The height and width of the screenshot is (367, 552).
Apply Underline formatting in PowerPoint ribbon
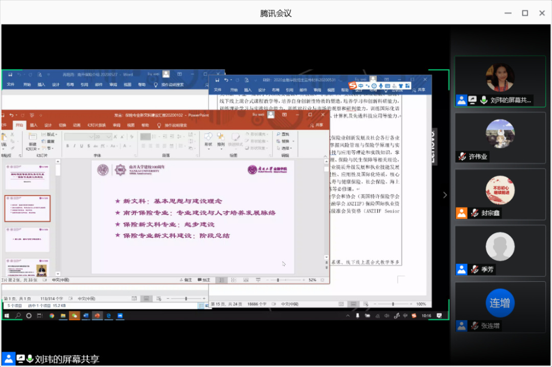pyautogui.click(x=82, y=146)
